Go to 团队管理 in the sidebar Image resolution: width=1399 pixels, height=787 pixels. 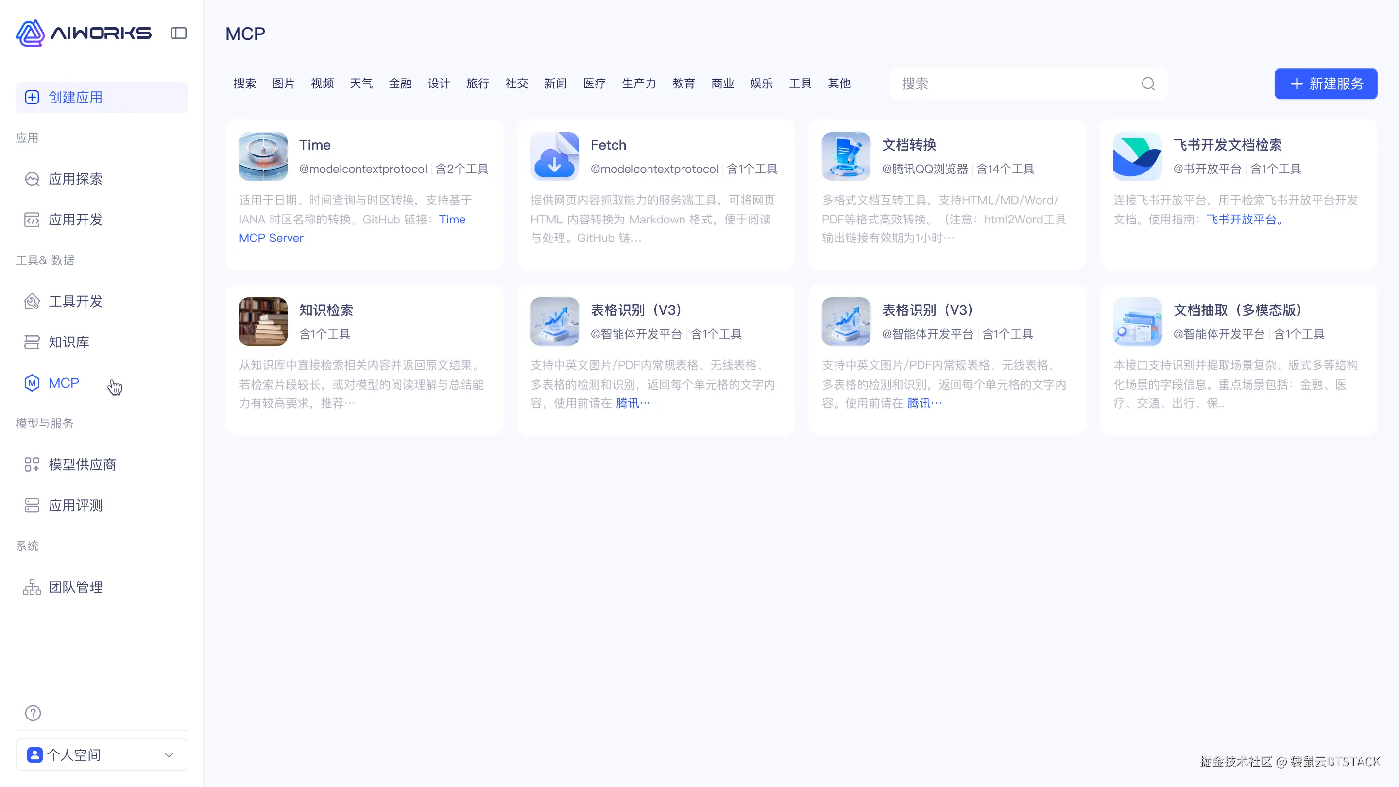(75, 586)
